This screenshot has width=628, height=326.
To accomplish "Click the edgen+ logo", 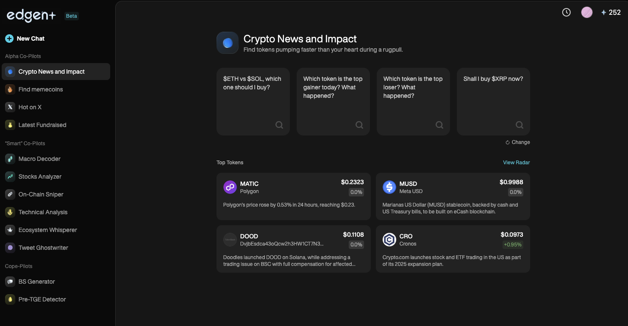I will (x=31, y=16).
